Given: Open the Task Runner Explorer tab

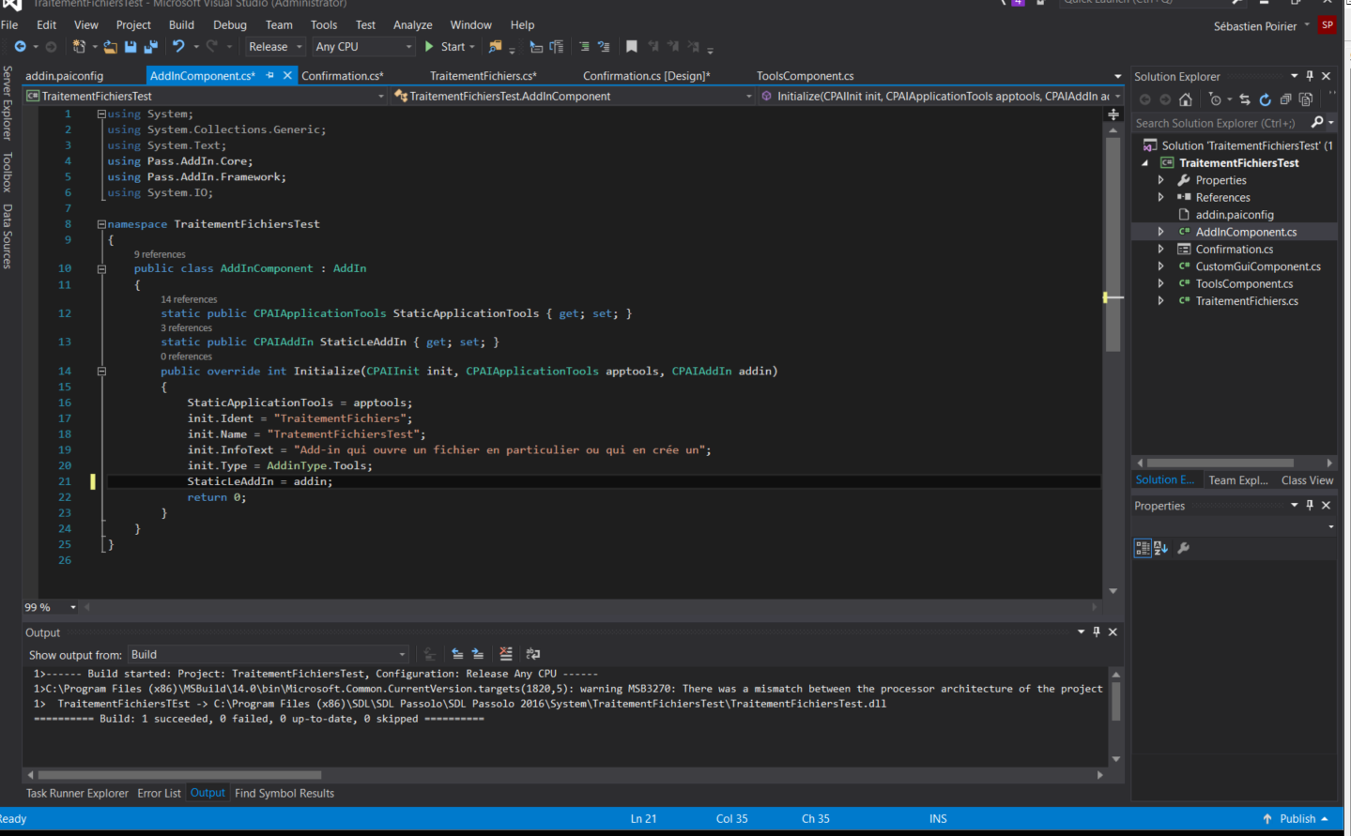Looking at the screenshot, I should click(x=77, y=793).
